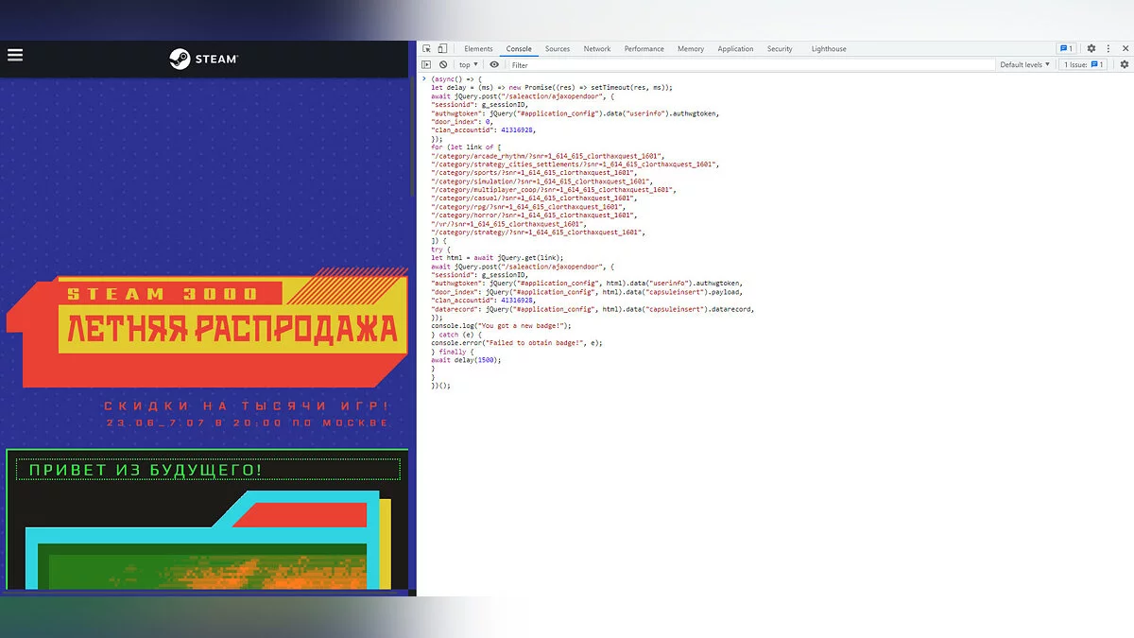This screenshot has width=1134, height=638.
Task: Open the DevTools three-dot more menu
Action: coord(1108,49)
